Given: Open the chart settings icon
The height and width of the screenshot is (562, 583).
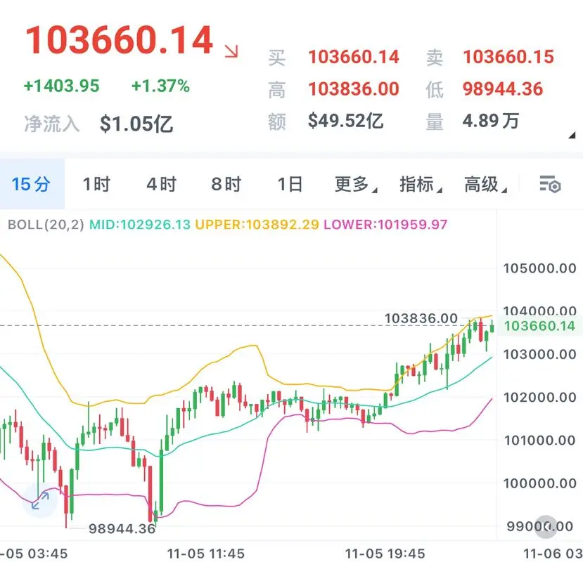Looking at the screenshot, I should point(550,184).
